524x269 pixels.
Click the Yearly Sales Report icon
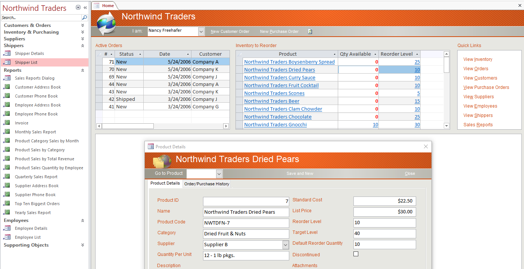pos(7,213)
